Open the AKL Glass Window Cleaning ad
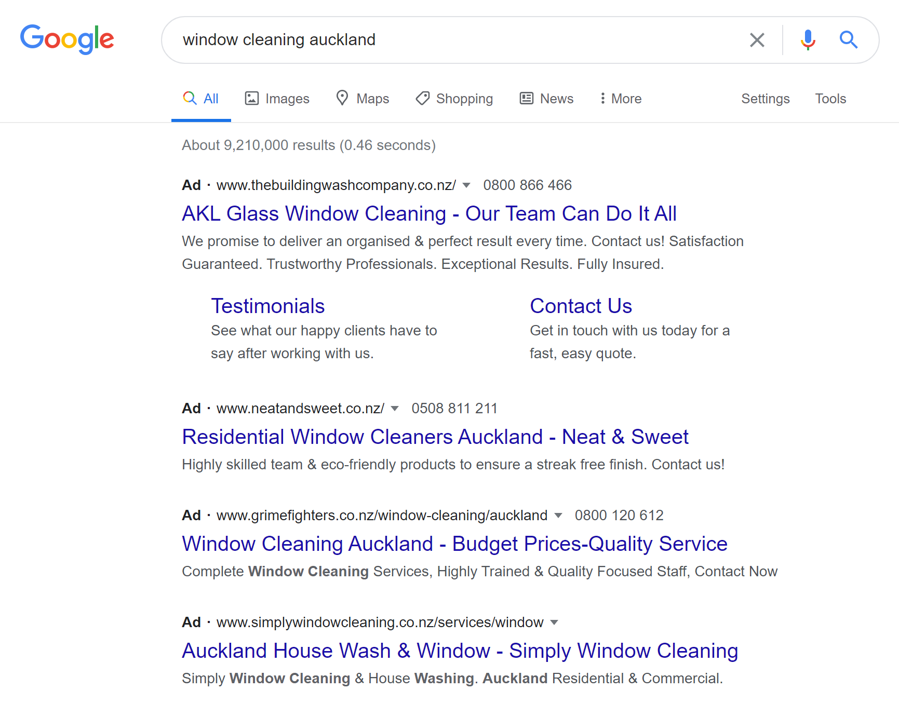Screen dimensions: 899x704 click(429, 214)
